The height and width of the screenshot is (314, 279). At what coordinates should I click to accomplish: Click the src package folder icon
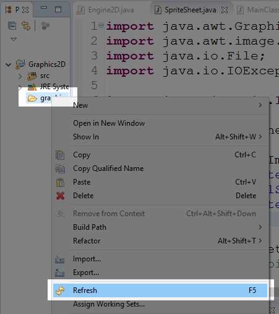coord(32,76)
